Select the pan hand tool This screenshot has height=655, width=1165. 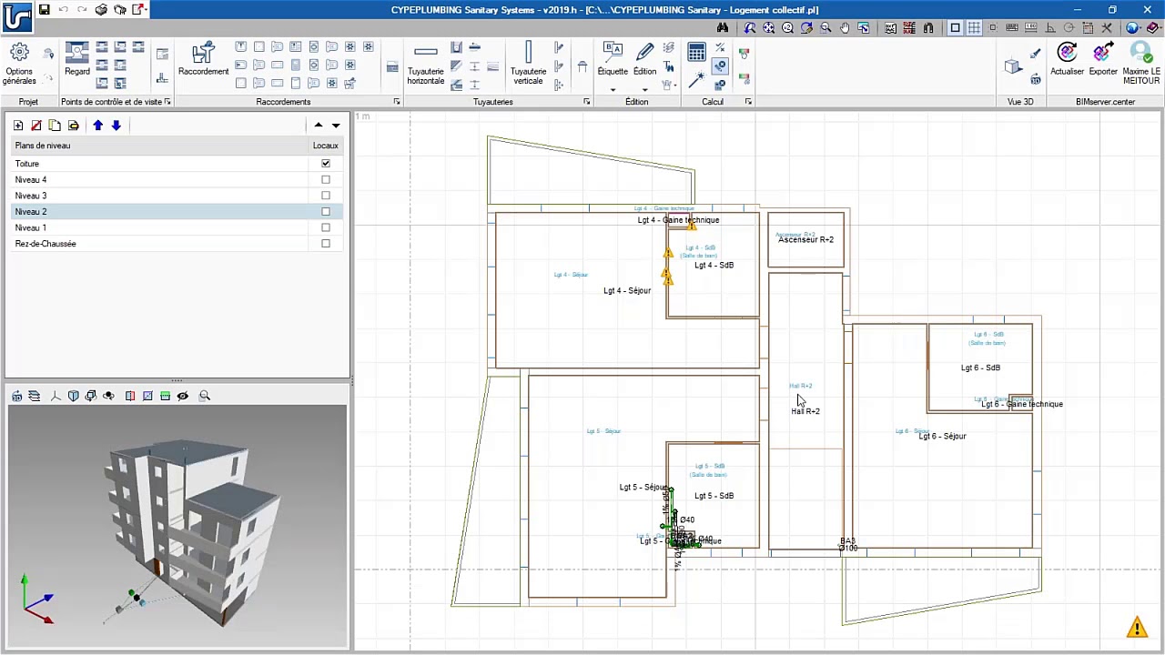845,28
